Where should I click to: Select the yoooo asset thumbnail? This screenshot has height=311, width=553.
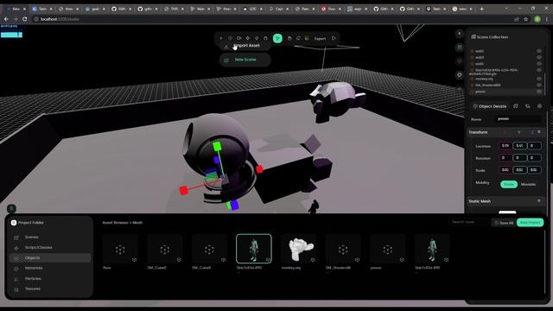click(x=388, y=249)
